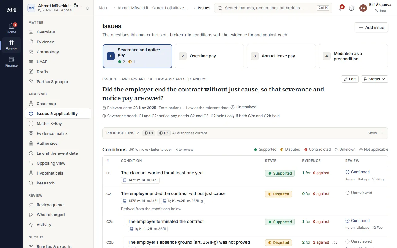
Task: Select the Overtime pay issue tab
Action: (209, 56)
